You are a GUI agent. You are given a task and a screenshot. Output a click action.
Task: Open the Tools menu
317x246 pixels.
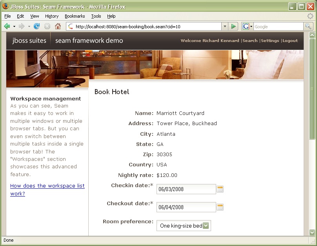pos(96,16)
